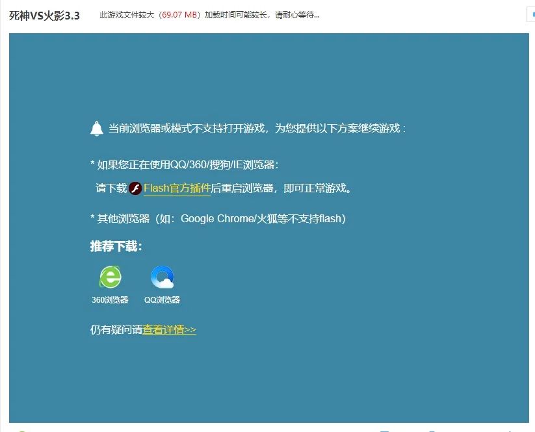
Task: Click the red Flash plugin logo icon
Action: click(135, 188)
